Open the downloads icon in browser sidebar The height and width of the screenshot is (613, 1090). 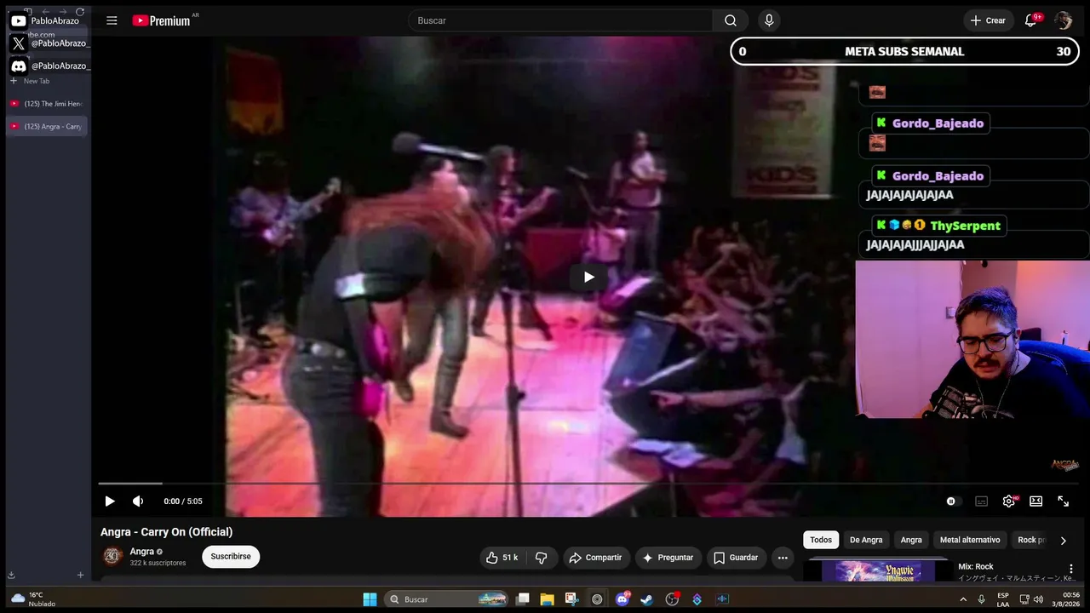click(12, 575)
